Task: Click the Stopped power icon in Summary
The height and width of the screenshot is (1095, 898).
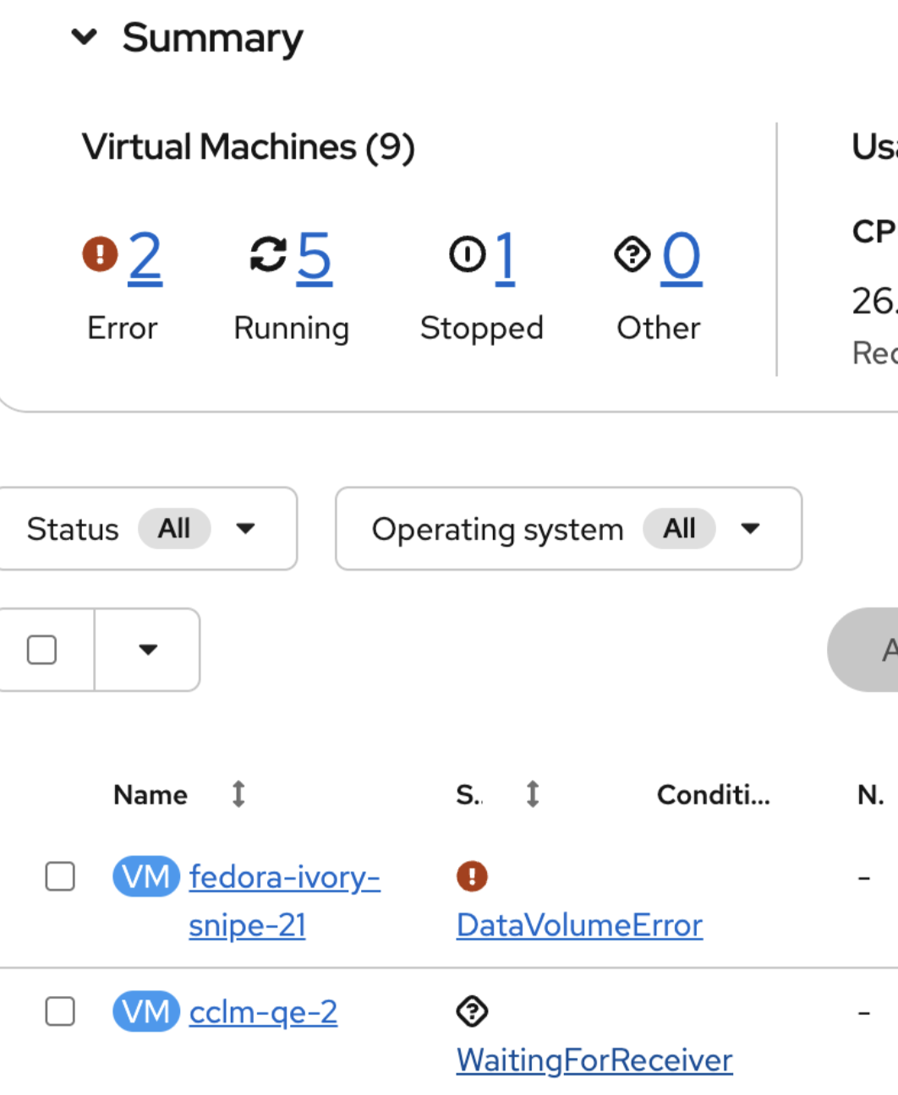Action: (467, 254)
